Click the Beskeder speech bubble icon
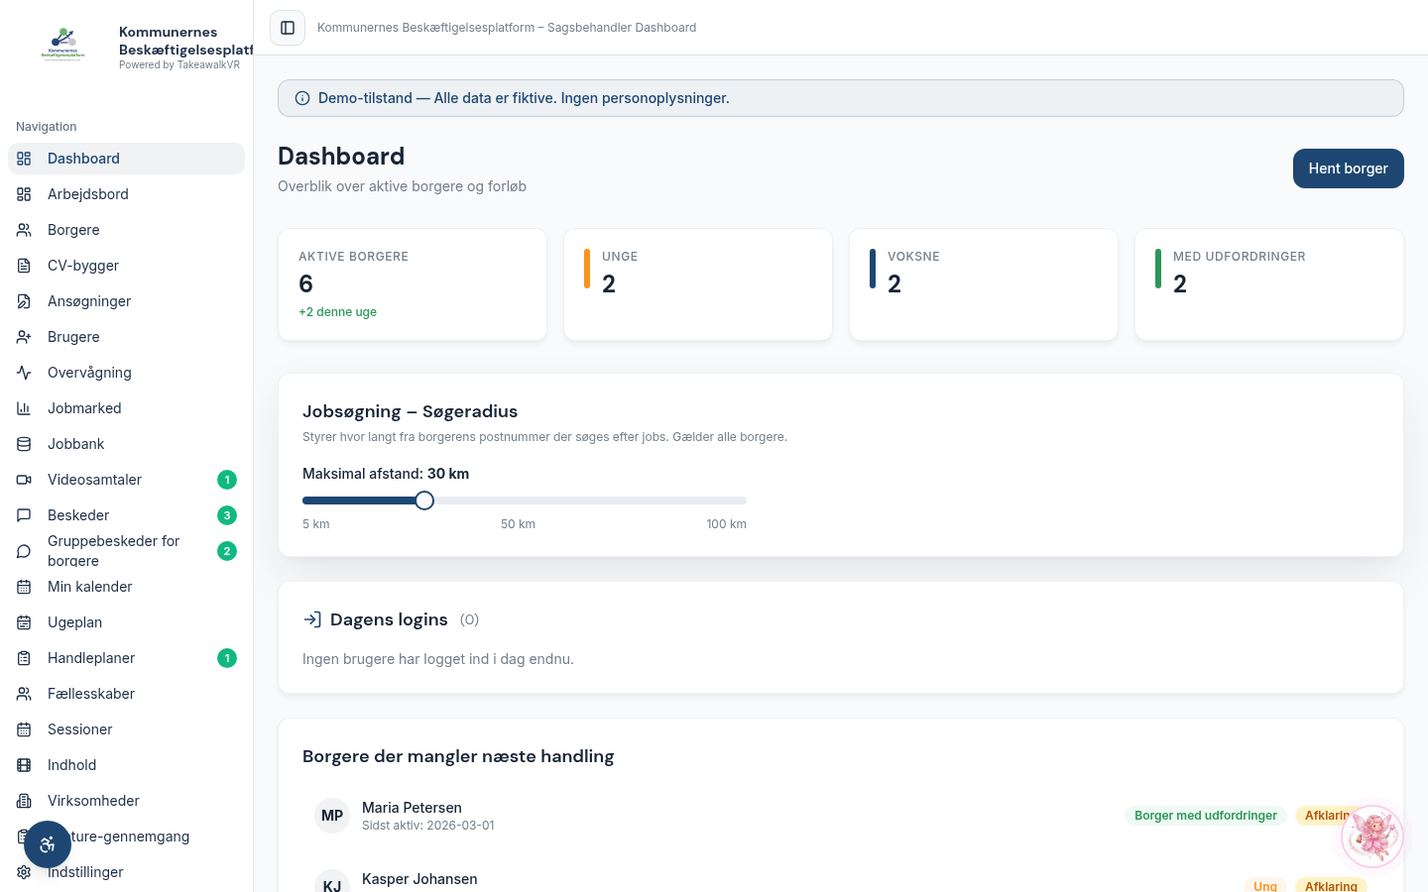Viewport: 1428px width, 892px height. (24, 515)
